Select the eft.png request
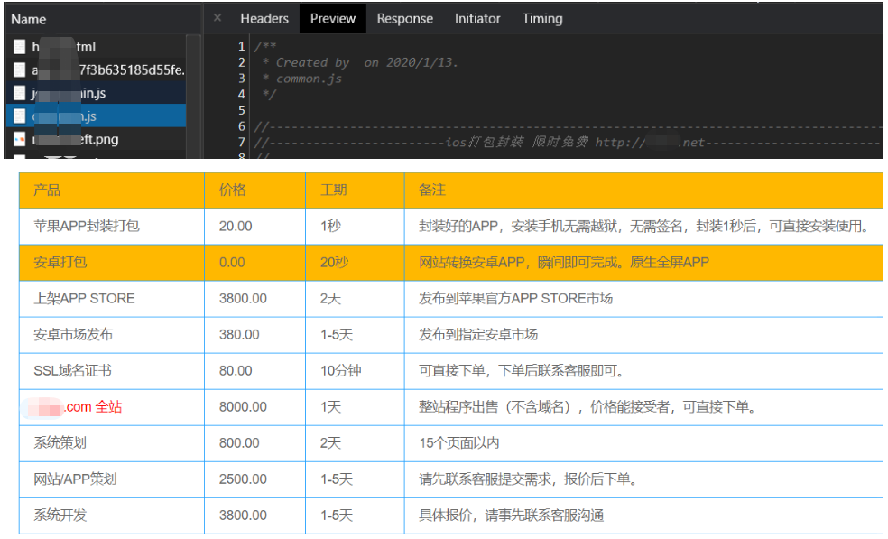This screenshot has height=539, width=888. tap(96, 139)
